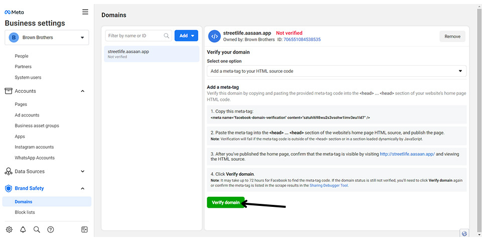The image size is (482, 241).
Task: Open the http://streetlife.aasaan.app/ link
Action: [407, 154]
